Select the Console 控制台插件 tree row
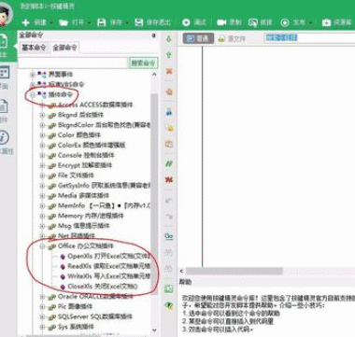Viewport: 355px width, 337px height. coord(81,155)
